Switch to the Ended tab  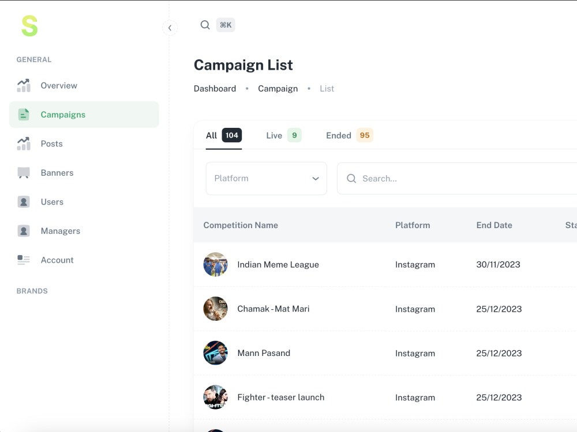[350, 135]
